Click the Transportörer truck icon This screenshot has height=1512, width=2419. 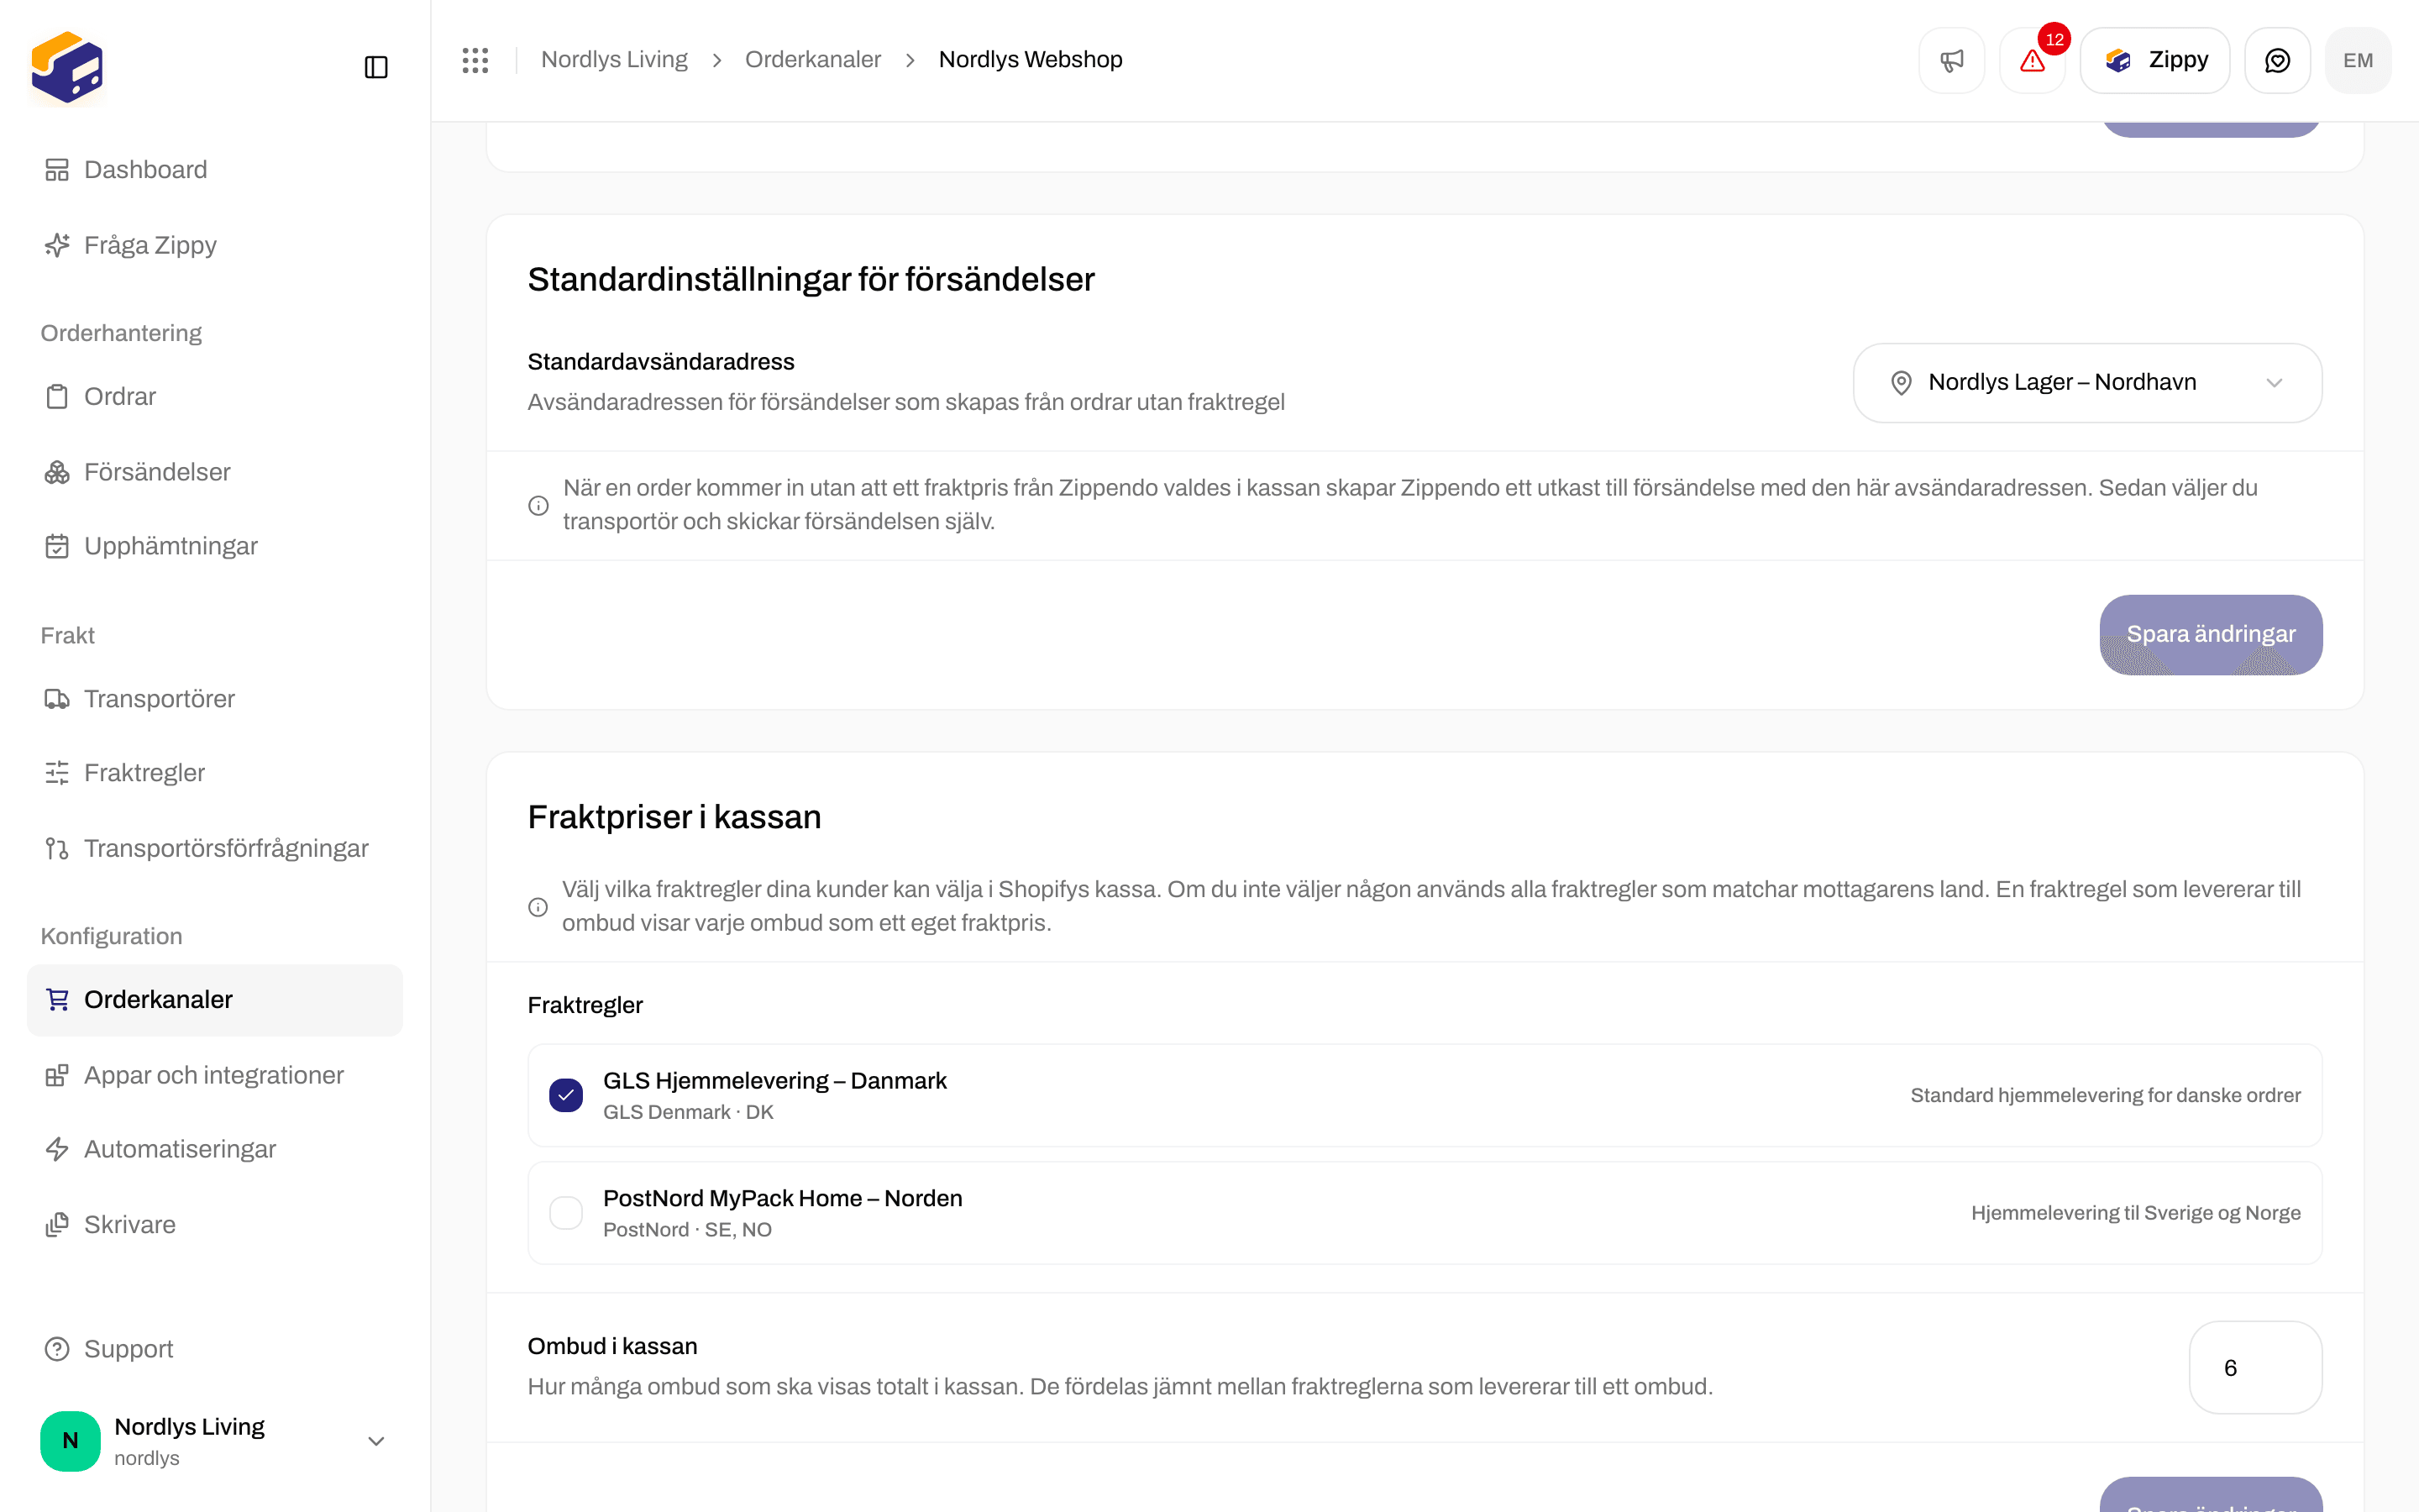coord(57,699)
